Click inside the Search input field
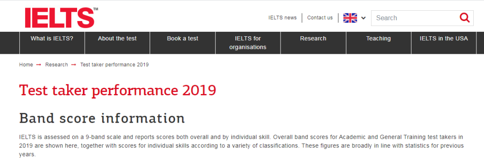The image size is (484, 167). [x=415, y=18]
